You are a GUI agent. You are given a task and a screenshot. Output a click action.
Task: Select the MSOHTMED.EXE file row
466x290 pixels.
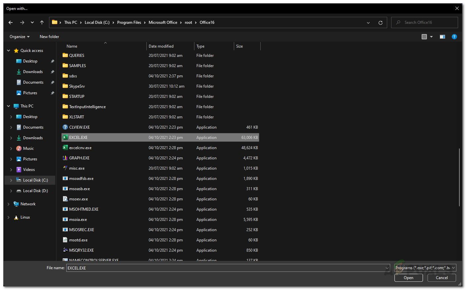click(160, 209)
